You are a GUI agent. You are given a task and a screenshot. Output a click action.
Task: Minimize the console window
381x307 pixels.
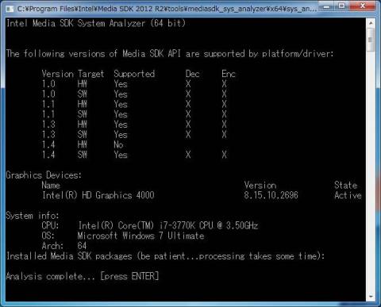pyautogui.click(x=327, y=6)
